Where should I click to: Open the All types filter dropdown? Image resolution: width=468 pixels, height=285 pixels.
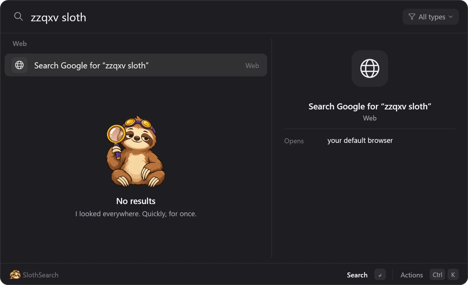coord(431,17)
